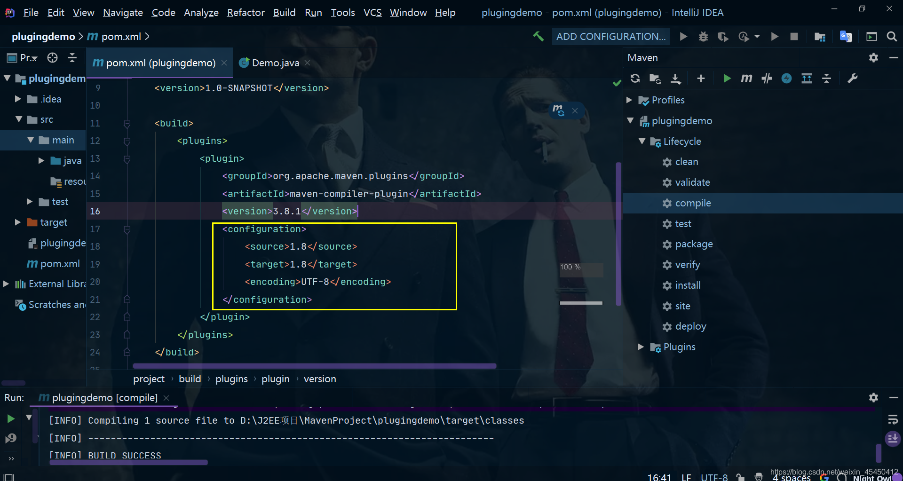The width and height of the screenshot is (903, 481).
Task: Hide the Maven tool window
Action: 894,57
